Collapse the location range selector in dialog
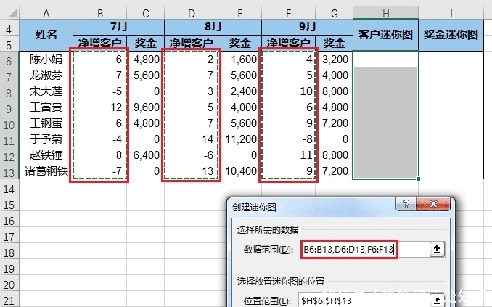492x307 pixels. (x=437, y=300)
